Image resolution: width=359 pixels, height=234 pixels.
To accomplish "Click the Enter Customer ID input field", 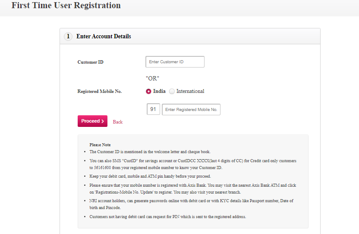I will click(175, 62).
